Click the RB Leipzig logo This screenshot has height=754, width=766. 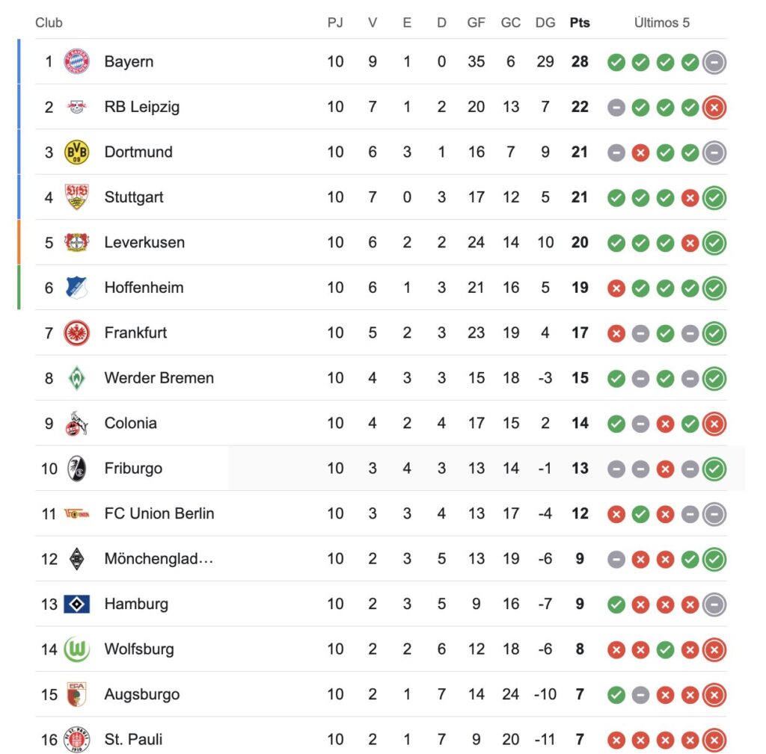click(x=76, y=107)
